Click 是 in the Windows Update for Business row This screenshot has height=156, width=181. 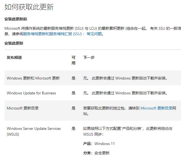(73, 93)
